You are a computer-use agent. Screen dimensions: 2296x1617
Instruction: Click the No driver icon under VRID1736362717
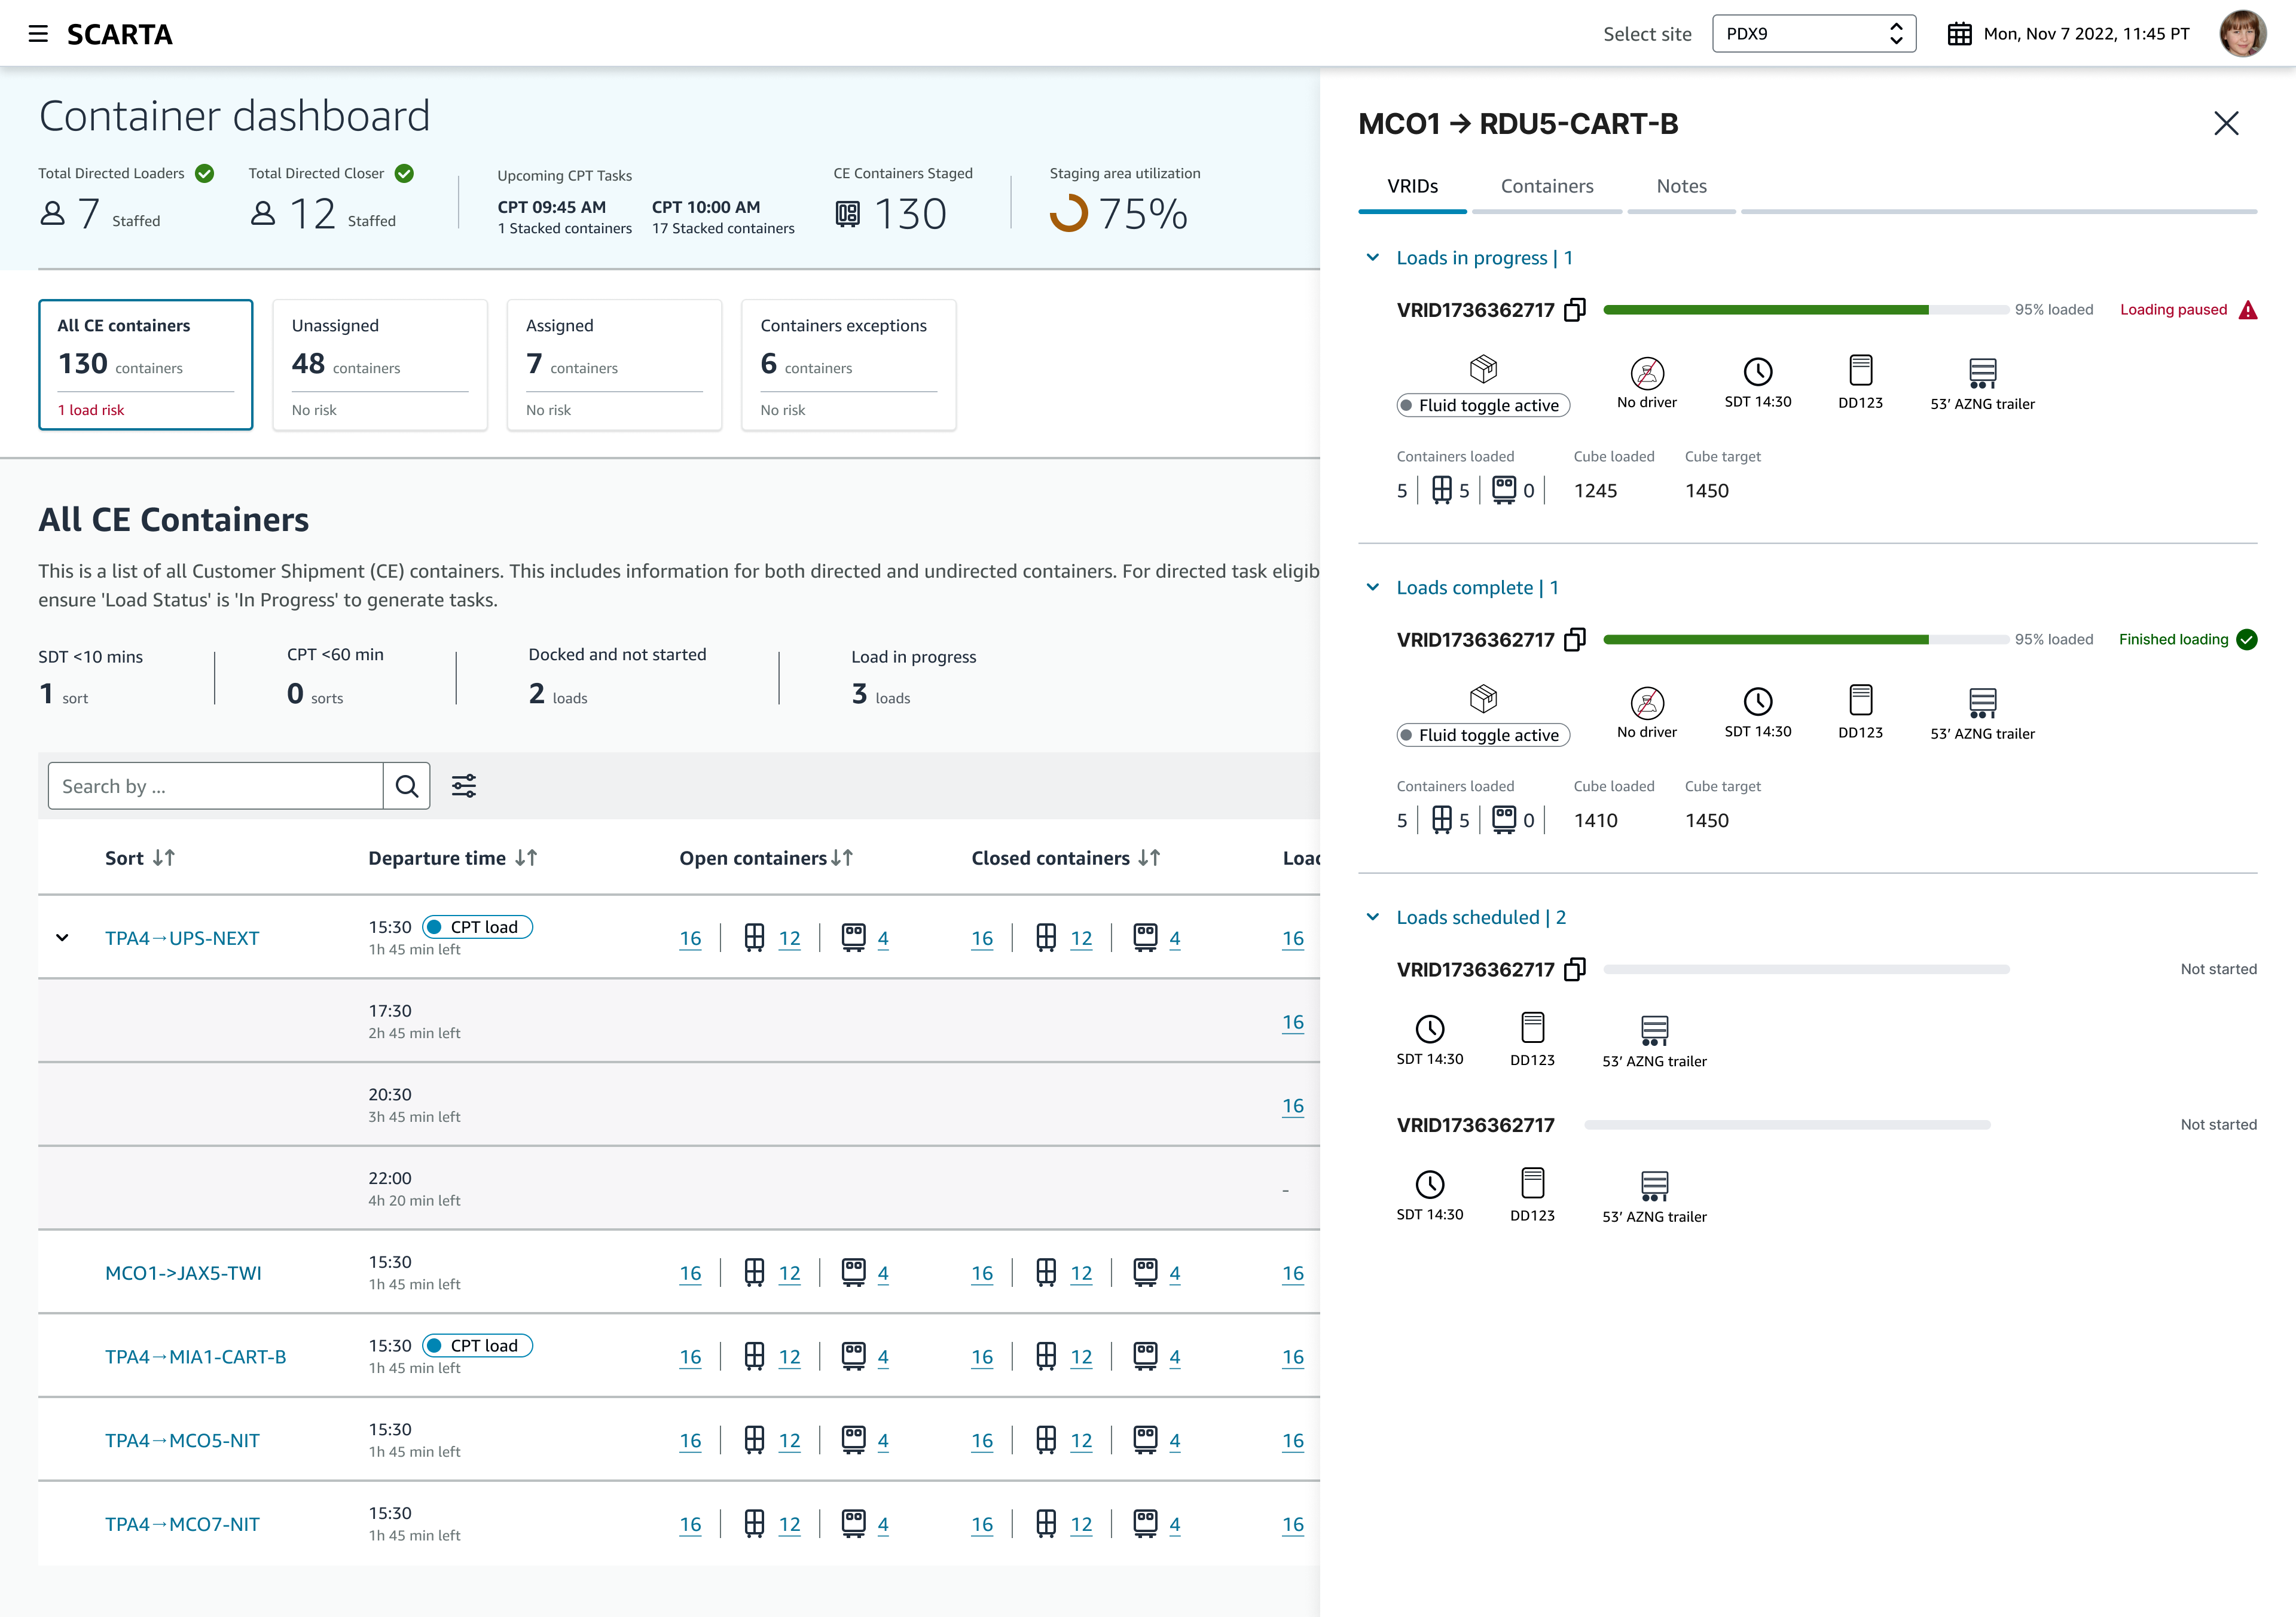pos(1646,373)
